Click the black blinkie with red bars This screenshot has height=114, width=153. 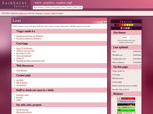point(126,105)
